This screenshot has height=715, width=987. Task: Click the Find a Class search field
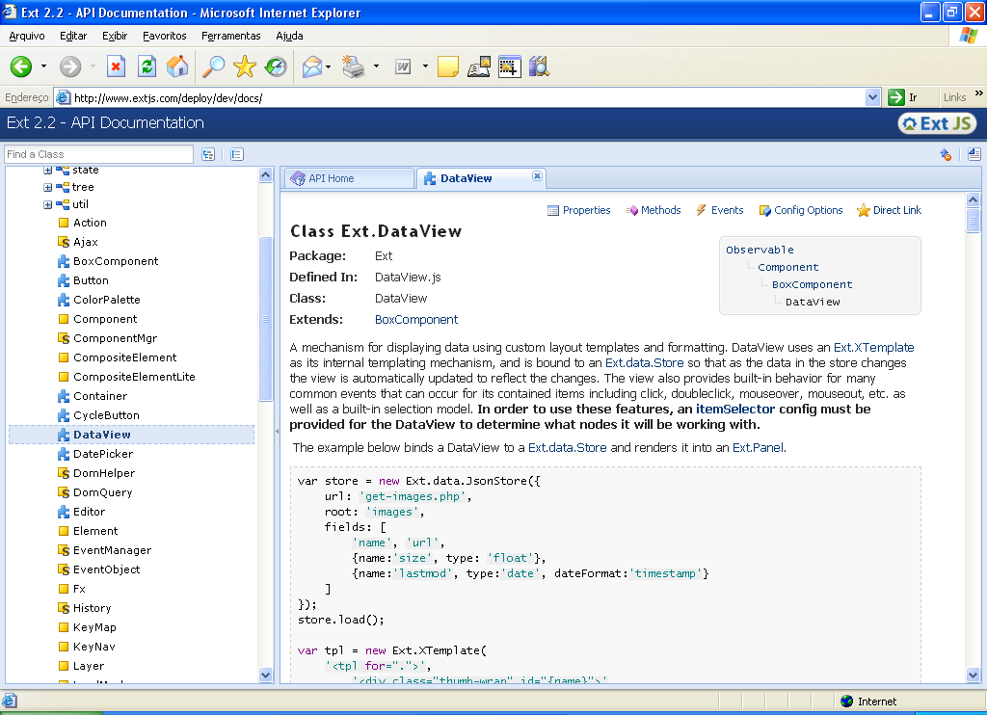[99, 154]
